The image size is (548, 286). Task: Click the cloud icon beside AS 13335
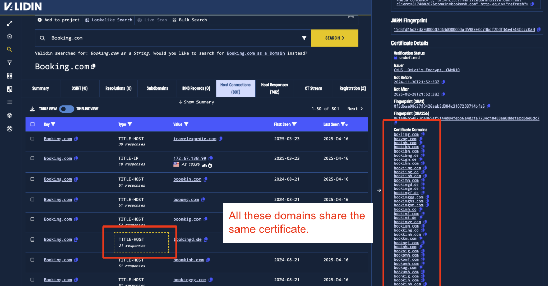(204, 165)
